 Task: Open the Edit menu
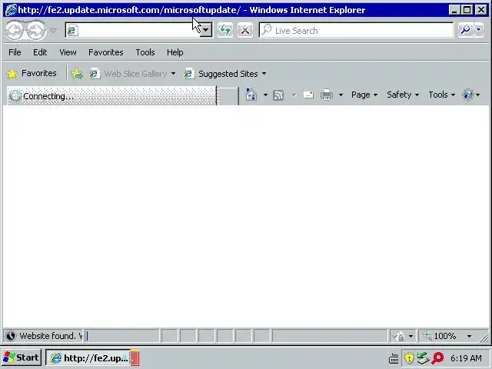40,52
